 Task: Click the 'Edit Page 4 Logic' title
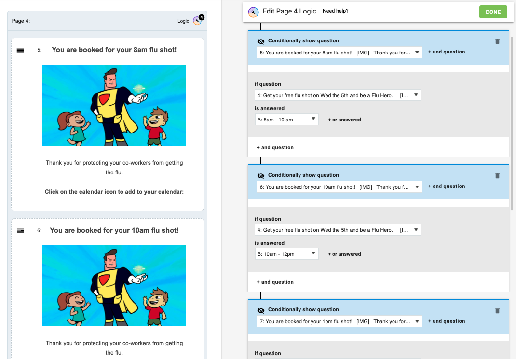289,11
